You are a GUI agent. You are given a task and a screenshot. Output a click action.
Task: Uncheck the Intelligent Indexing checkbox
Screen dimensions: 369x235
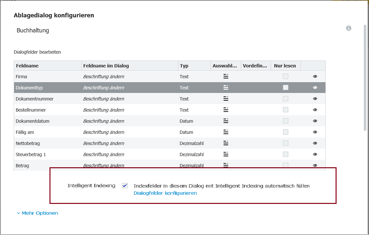[x=125, y=186]
